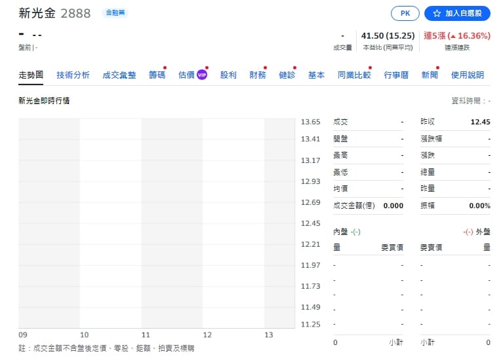The image size is (503, 362).
Task: Click the 12.45 price axis label
Action: coord(310,223)
